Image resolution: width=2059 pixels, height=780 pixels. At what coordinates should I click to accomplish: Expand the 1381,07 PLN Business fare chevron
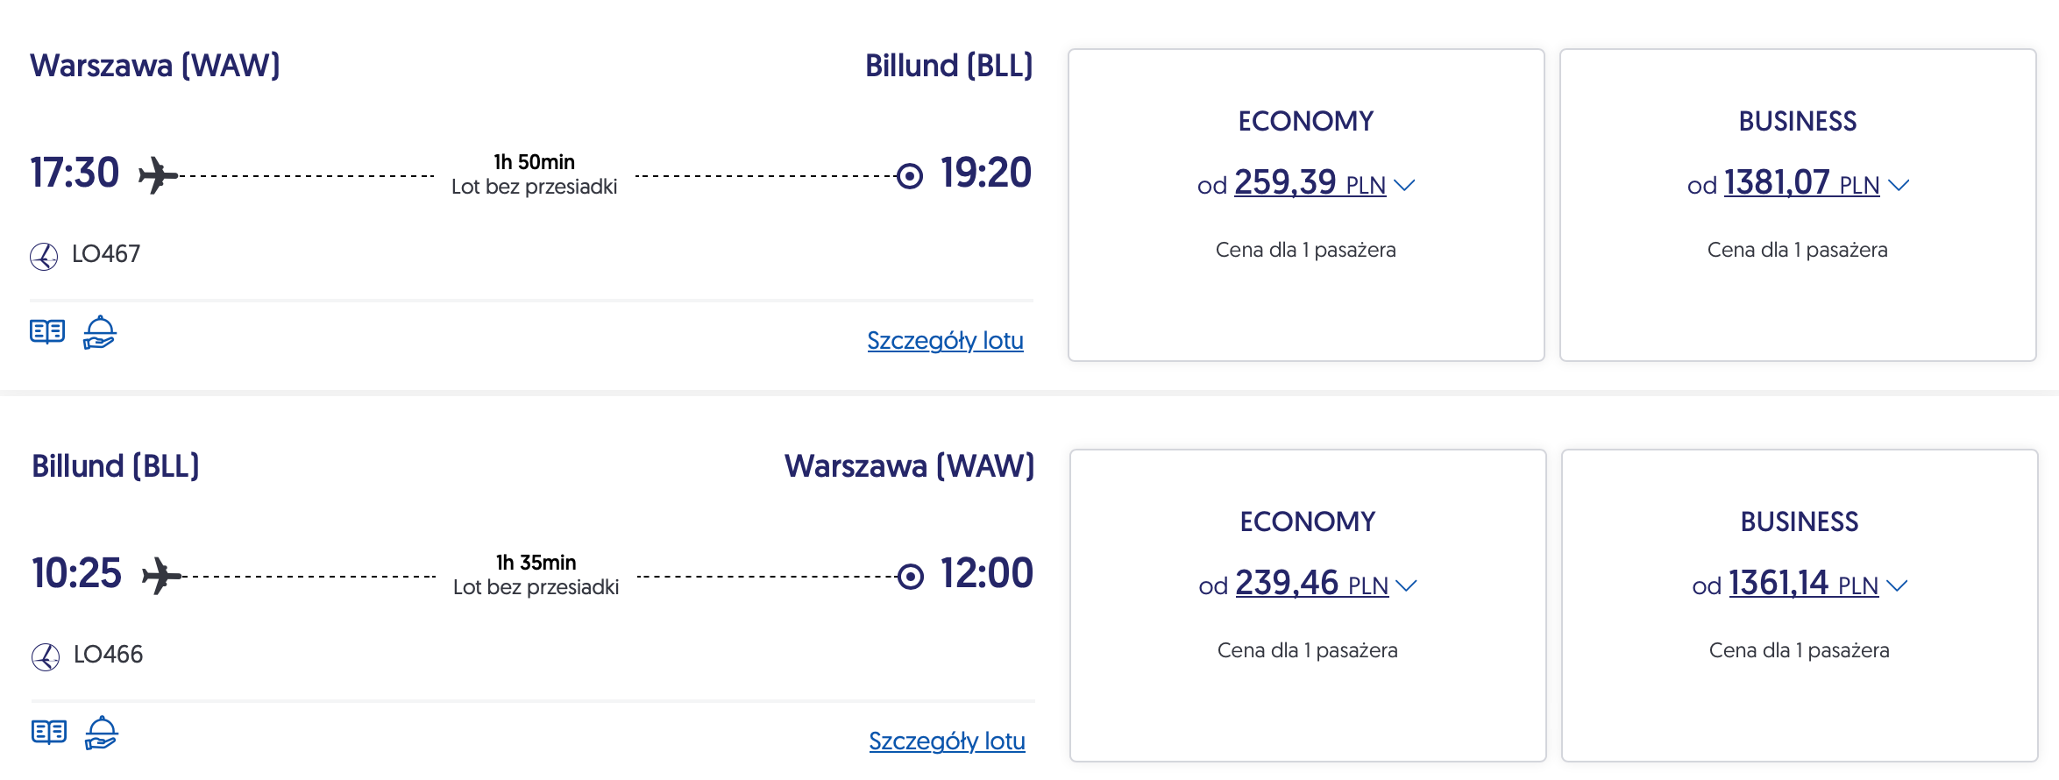point(1899,185)
